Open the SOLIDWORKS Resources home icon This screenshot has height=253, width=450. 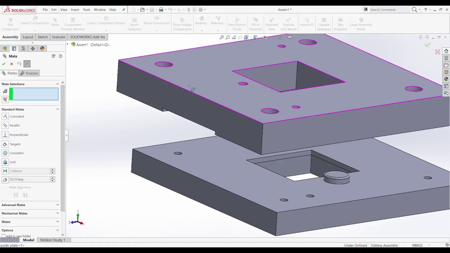coord(446,51)
